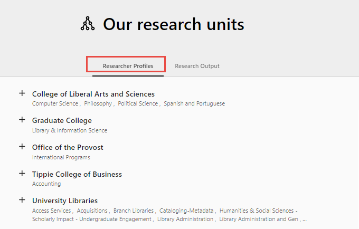Switch to the Researcher Profiles tab
The height and width of the screenshot is (229, 359).
coord(128,66)
